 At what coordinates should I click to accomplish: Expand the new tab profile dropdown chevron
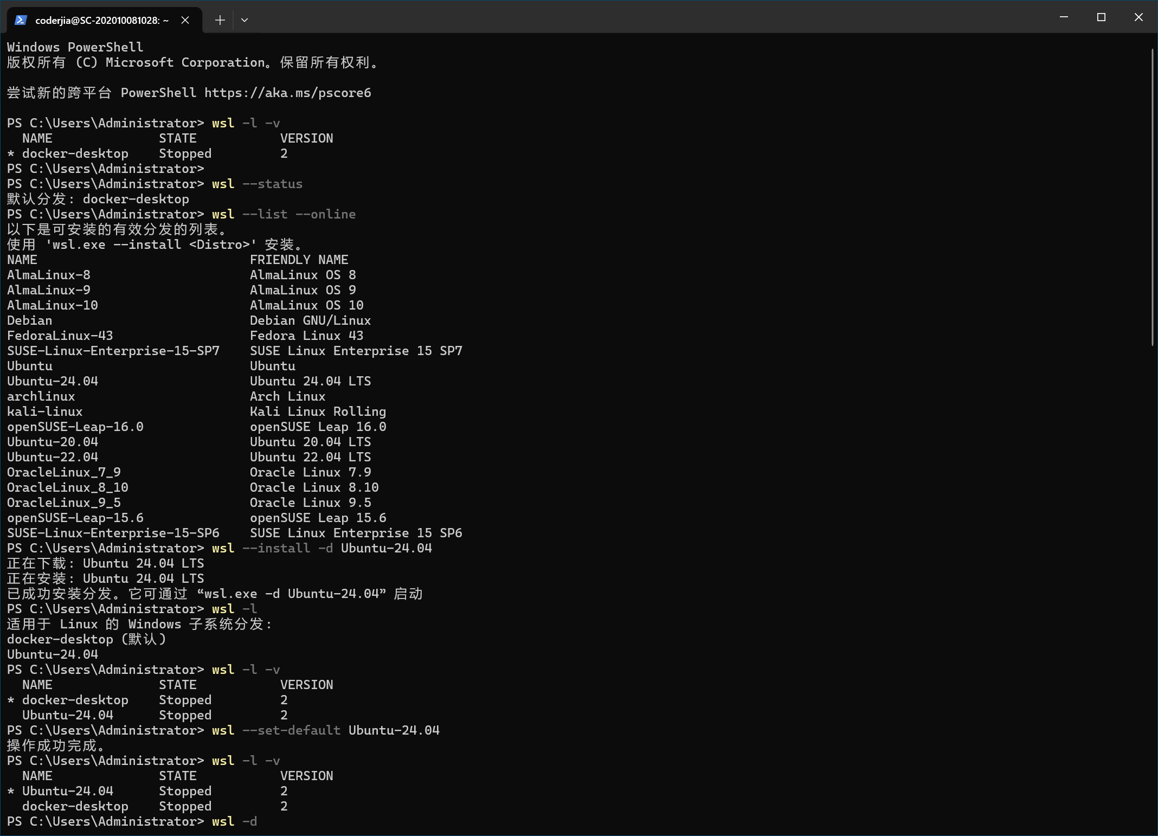point(245,20)
